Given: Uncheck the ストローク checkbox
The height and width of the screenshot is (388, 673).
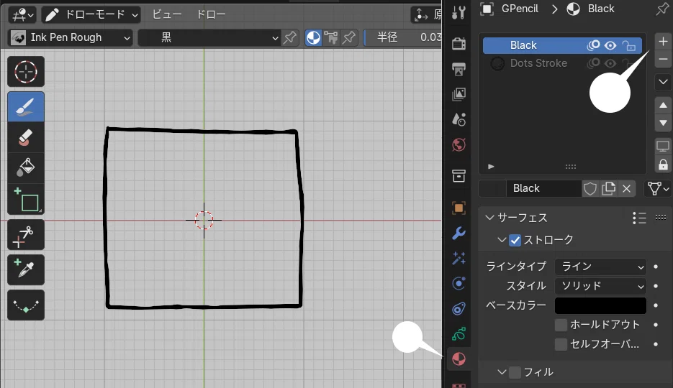Looking at the screenshot, I should click(x=515, y=240).
